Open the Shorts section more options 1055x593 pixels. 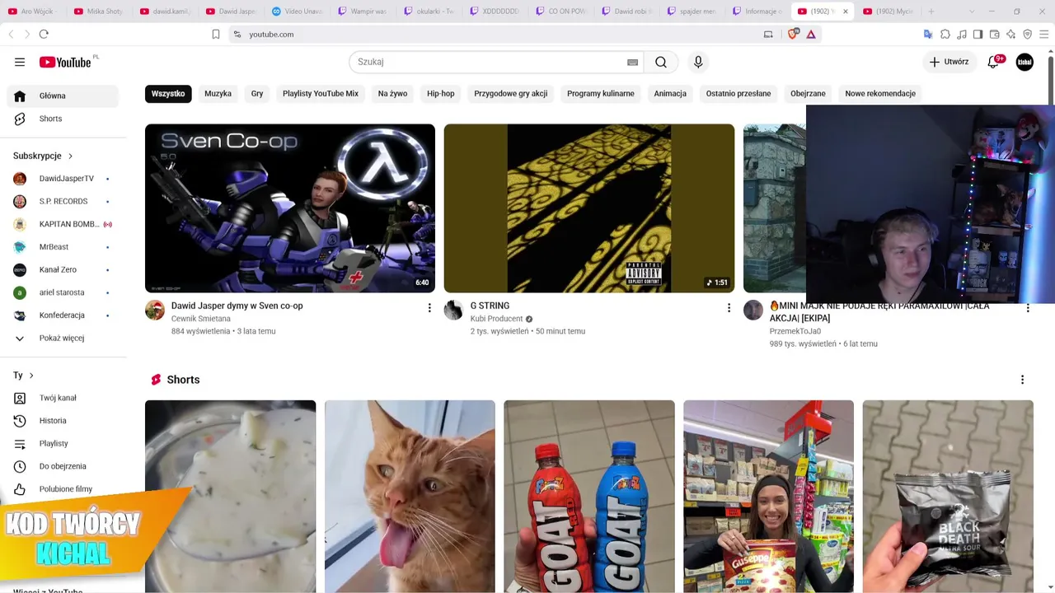[x=1022, y=380]
